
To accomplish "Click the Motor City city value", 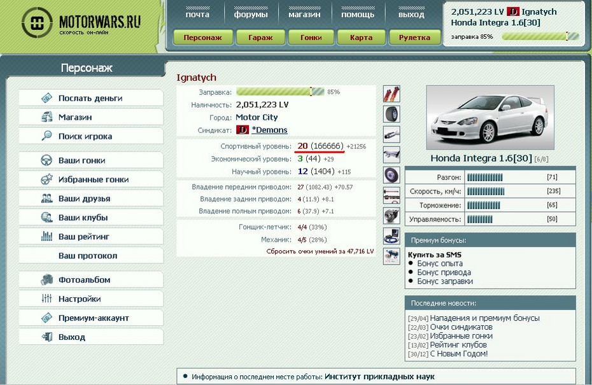I will (x=257, y=117).
